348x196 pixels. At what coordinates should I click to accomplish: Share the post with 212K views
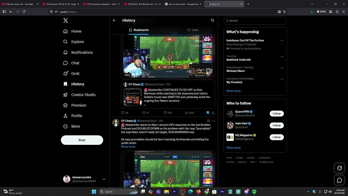point(213,113)
